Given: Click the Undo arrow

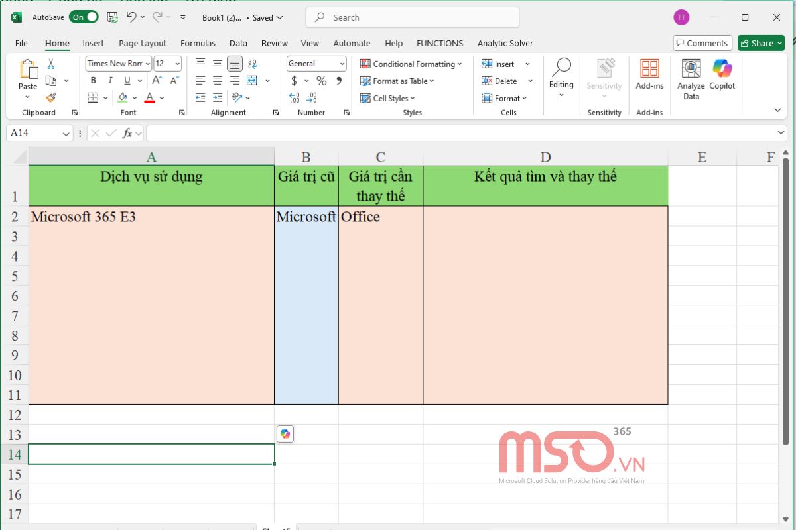Looking at the screenshot, I should click(131, 17).
